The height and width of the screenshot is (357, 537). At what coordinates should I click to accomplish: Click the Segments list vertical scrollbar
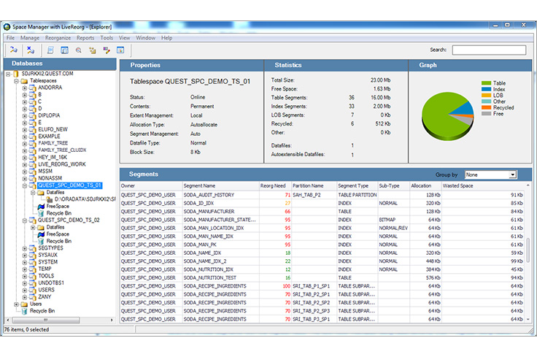tap(528, 250)
